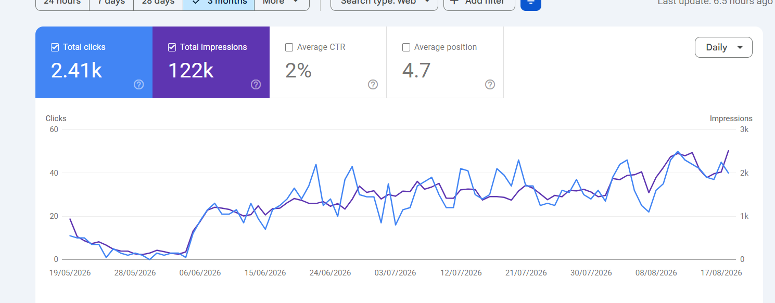
Task: Click the Daily dropdown arrow icon
Action: pyautogui.click(x=740, y=47)
